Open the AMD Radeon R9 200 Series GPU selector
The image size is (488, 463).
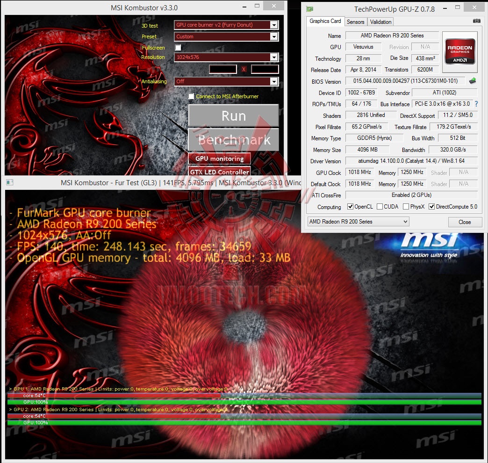[x=358, y=221]
